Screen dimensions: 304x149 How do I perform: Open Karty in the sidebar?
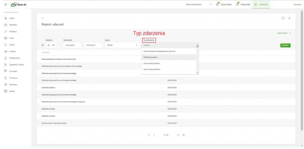[x=11, y=38]
